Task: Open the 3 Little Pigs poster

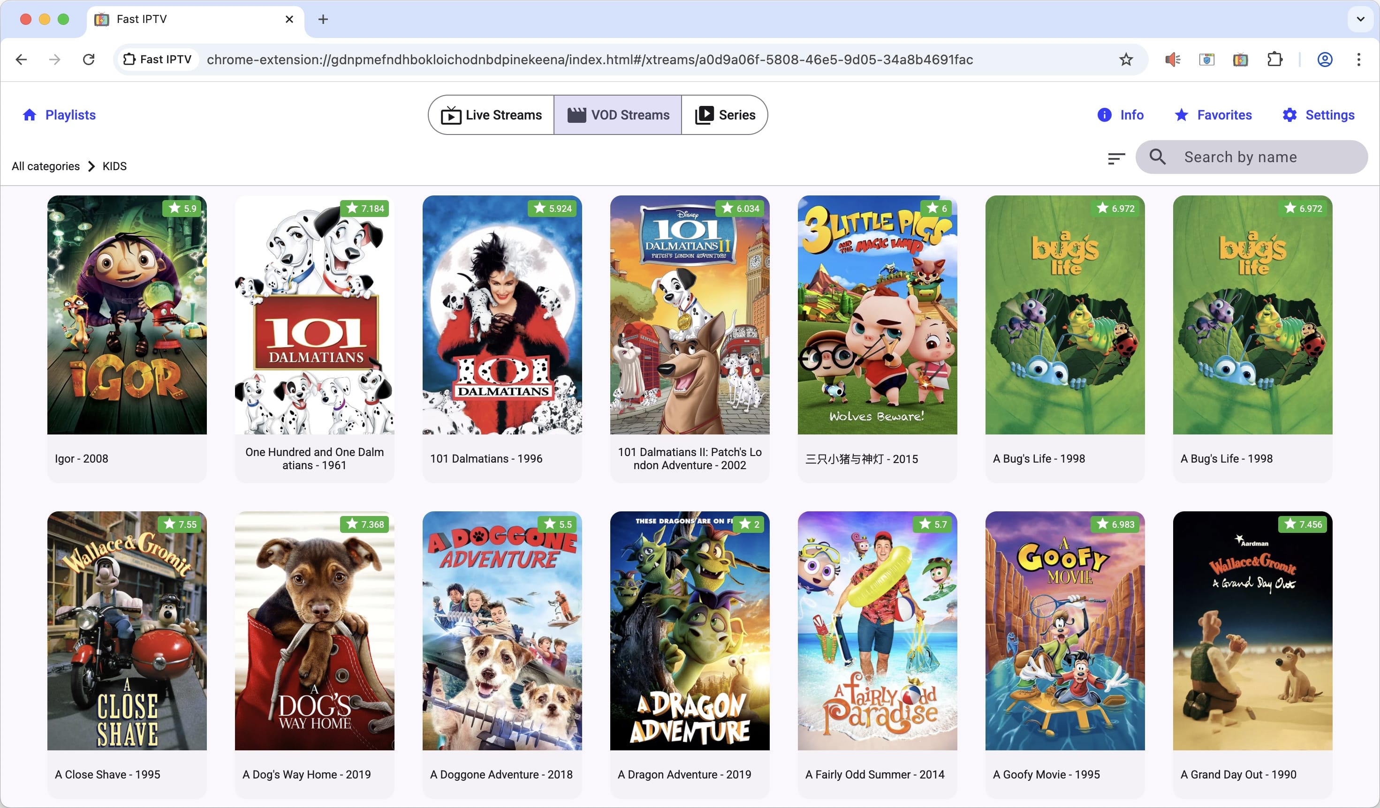Action: [877, 314]
